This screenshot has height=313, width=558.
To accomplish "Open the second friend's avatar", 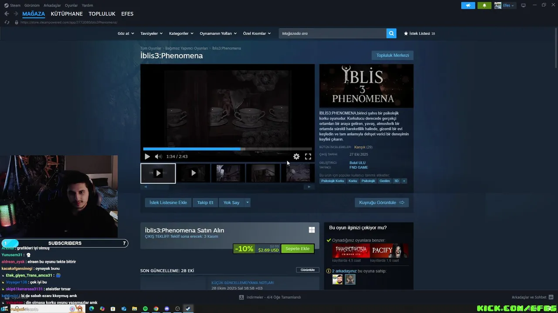I will point(350,280).
